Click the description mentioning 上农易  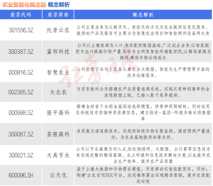(x=143, y=72)
